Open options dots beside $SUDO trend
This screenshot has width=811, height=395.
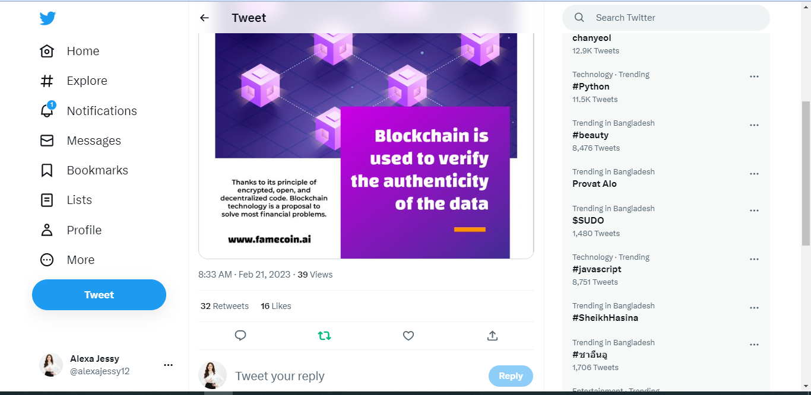754,211
